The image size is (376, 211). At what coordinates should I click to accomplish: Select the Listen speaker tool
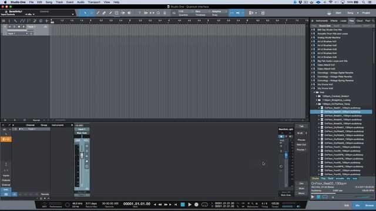129,13
